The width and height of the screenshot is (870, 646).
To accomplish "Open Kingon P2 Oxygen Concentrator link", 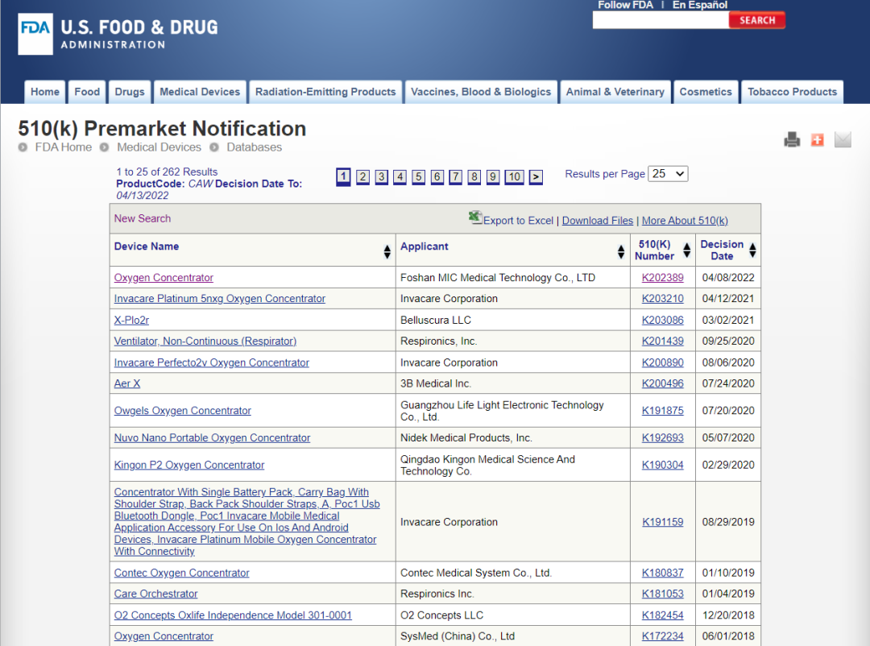I will click(189, 465).
